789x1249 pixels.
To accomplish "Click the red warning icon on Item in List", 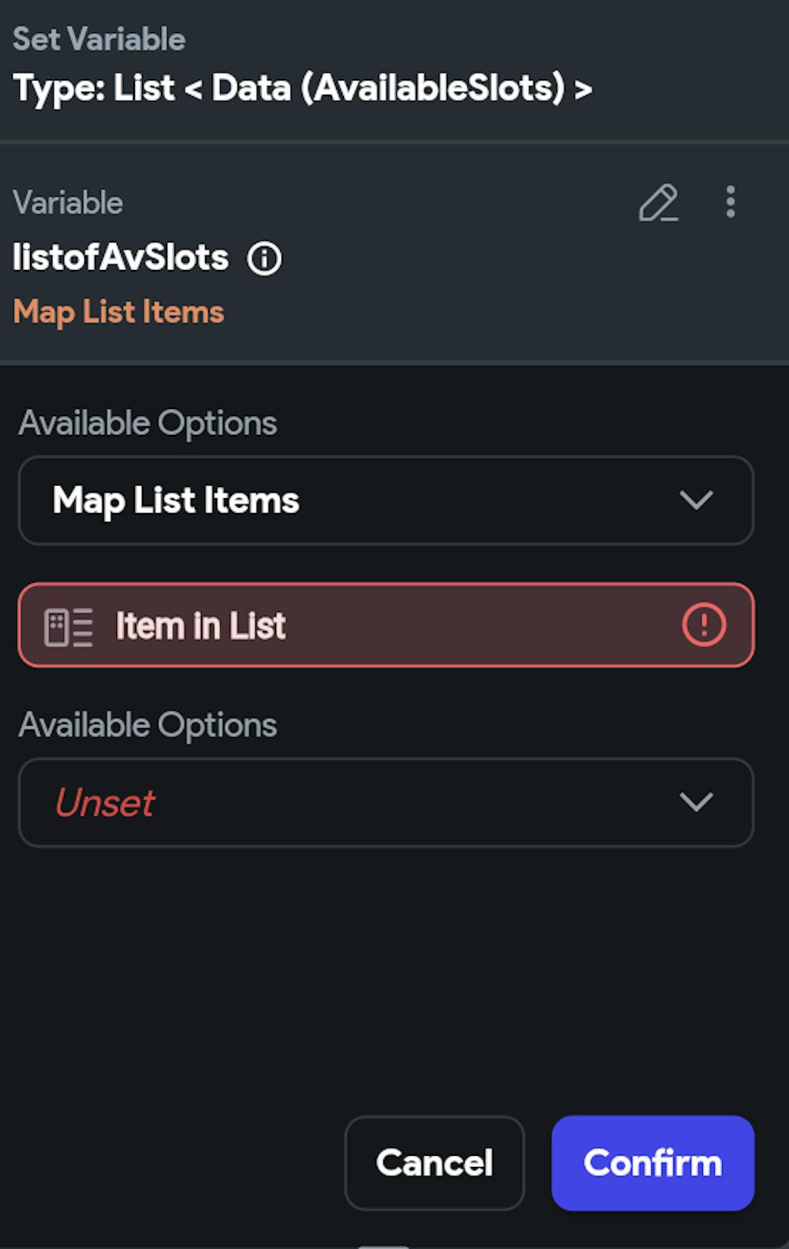I will (x=703, y=625).
